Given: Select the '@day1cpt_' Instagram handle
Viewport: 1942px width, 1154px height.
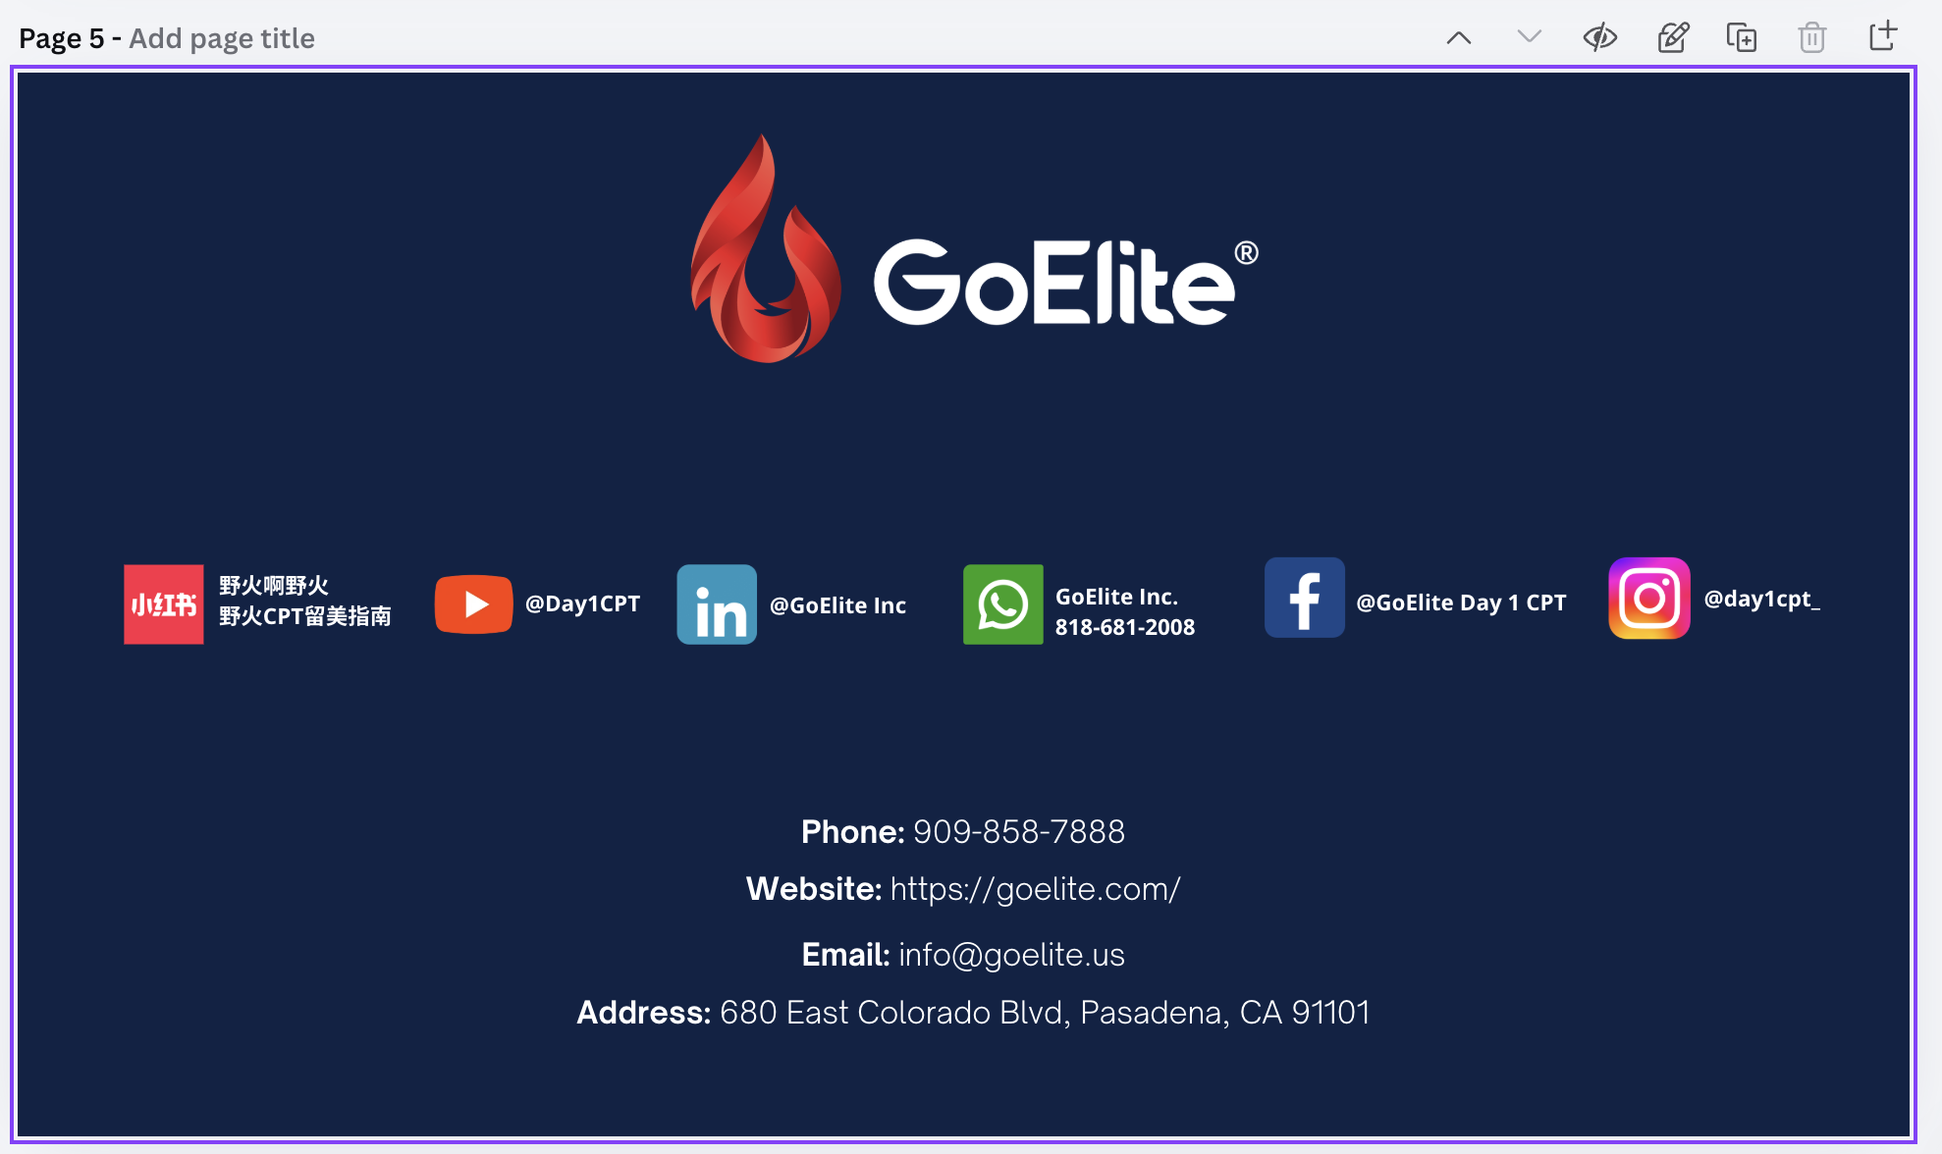Looking at the screenshot, I should pos(1762,600).
